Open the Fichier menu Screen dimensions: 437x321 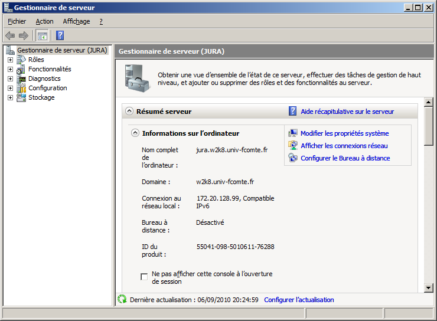pos(17,21)
